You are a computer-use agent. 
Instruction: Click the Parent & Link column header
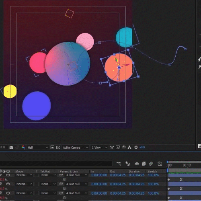coord(69,171)
